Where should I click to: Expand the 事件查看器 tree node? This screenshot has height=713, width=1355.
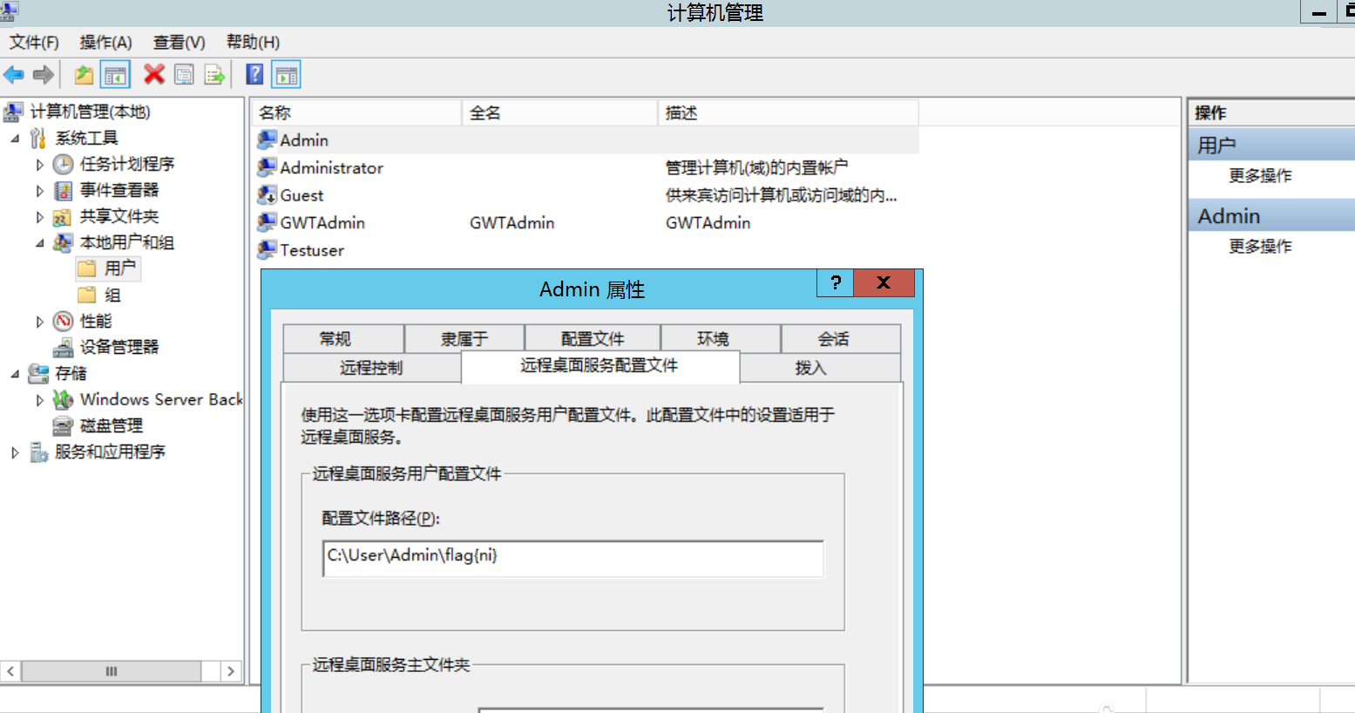(39, 190)
